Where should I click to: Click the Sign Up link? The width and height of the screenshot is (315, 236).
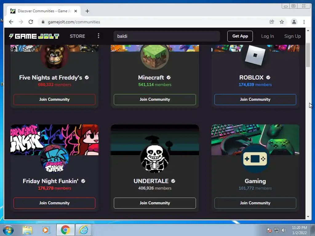[x=293, y=36]
